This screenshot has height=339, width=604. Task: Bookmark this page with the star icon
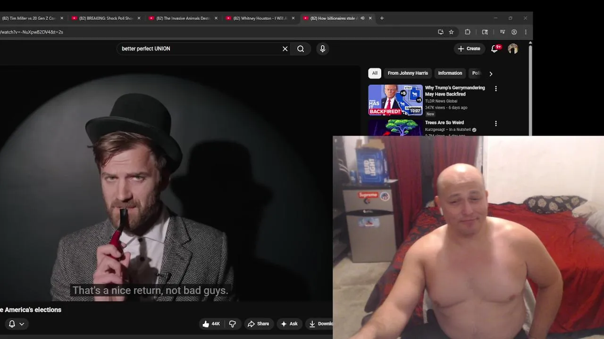(451, 32)
